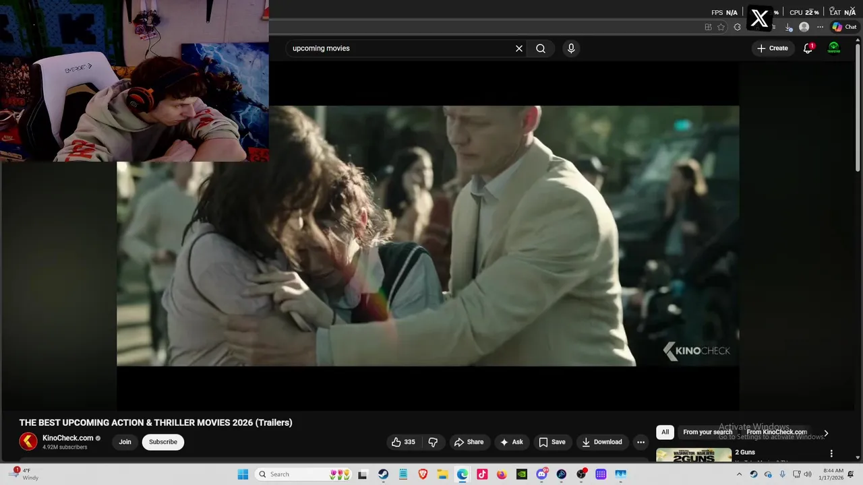The height and width of the screenshot is (485, 863).
Task: Click the Create button
Action: pyautogui.click(x=772, y=48)
